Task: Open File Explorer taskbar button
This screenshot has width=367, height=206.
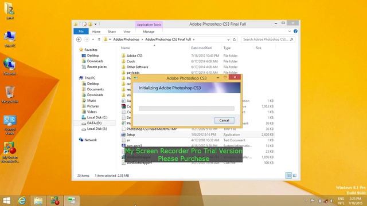Action: pyautogui.click(x=38, y=201)
